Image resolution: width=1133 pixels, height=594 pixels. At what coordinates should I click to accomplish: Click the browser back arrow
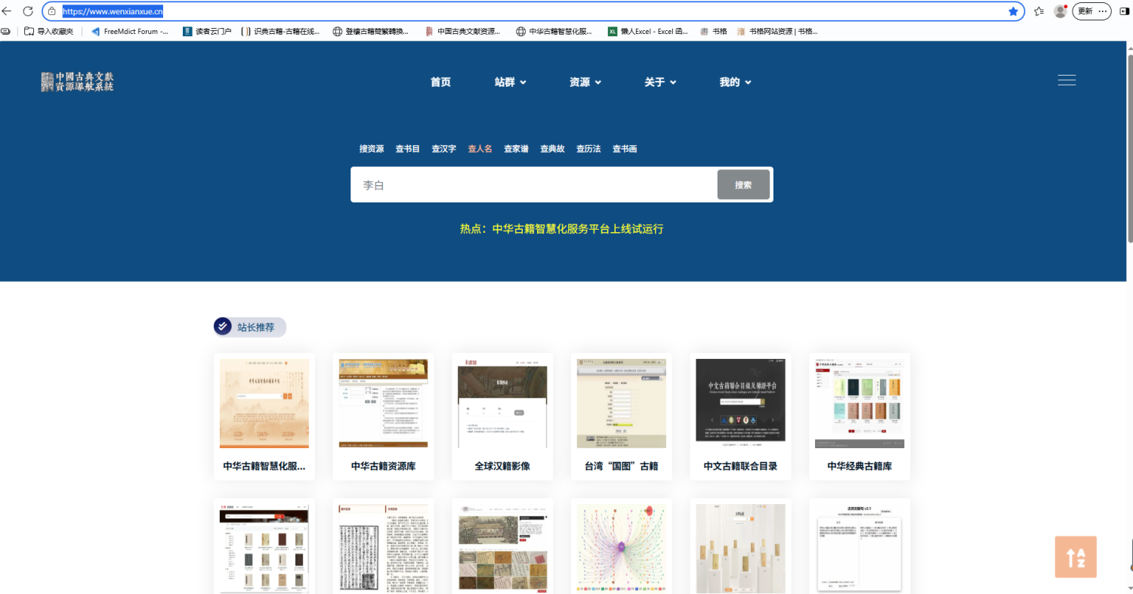coord(7,11)
